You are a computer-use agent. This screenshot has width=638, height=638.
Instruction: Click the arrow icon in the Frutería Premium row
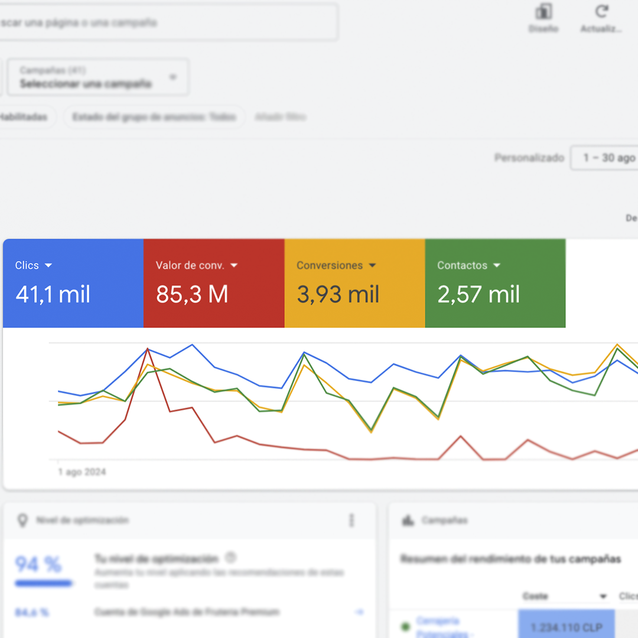coord(359,612)
